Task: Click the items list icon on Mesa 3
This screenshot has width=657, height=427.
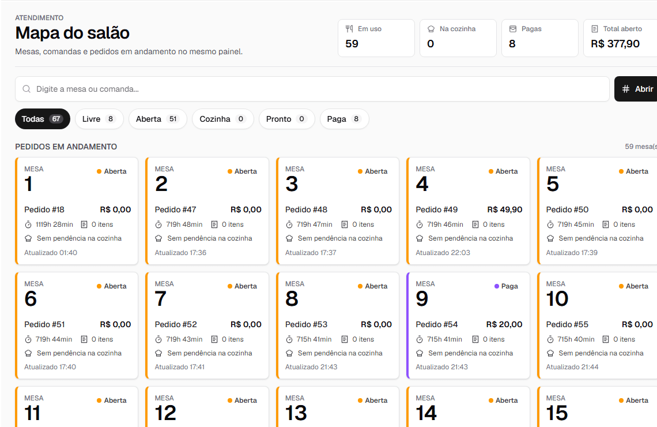Action: tap(345, 224)
